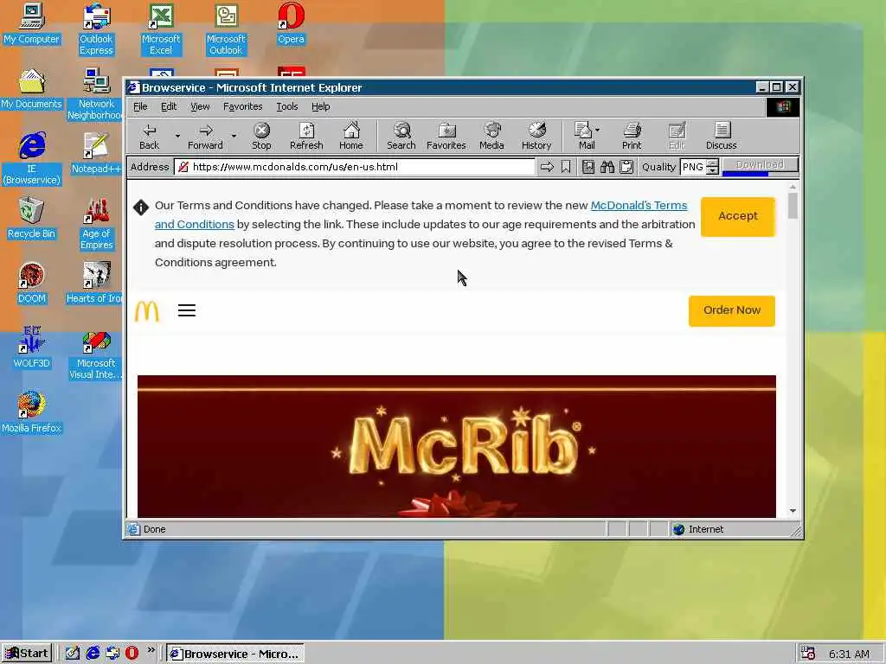The image size is (886, 664).
Task: Open the Search pane
Action: [x=401, y=137]
